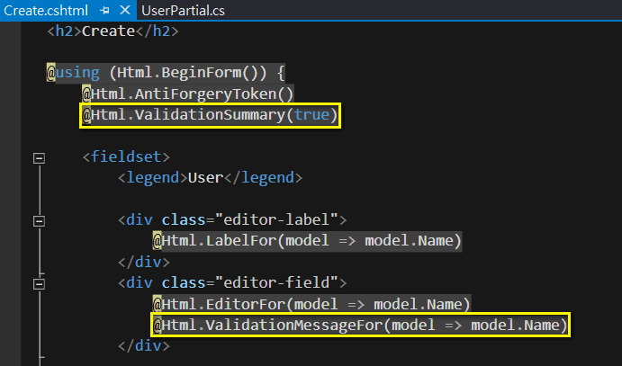Click the h2 Create heading line
The height and width of the screenshot is (366, 622).
[113, 31]
